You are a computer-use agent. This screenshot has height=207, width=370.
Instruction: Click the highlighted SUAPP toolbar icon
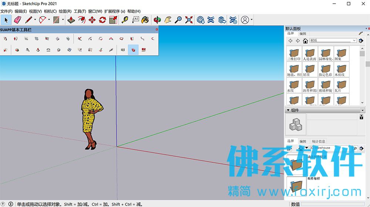[133, 50]
